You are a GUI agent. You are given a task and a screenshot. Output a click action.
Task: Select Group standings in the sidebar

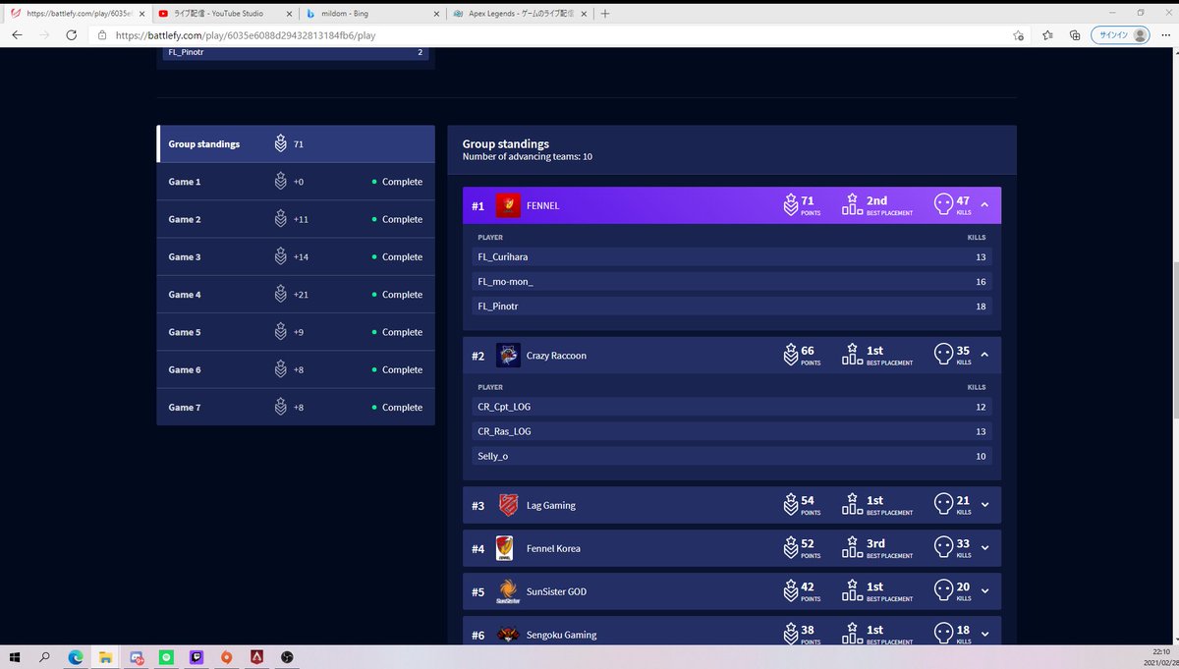pos(296,143)
